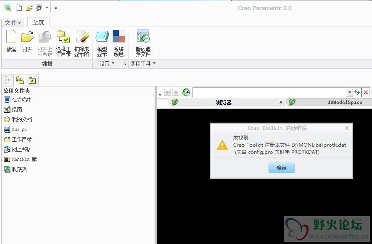The image size is (372, 244).
Task: Click the 公用文件夹 header
Action: point(17,91)
